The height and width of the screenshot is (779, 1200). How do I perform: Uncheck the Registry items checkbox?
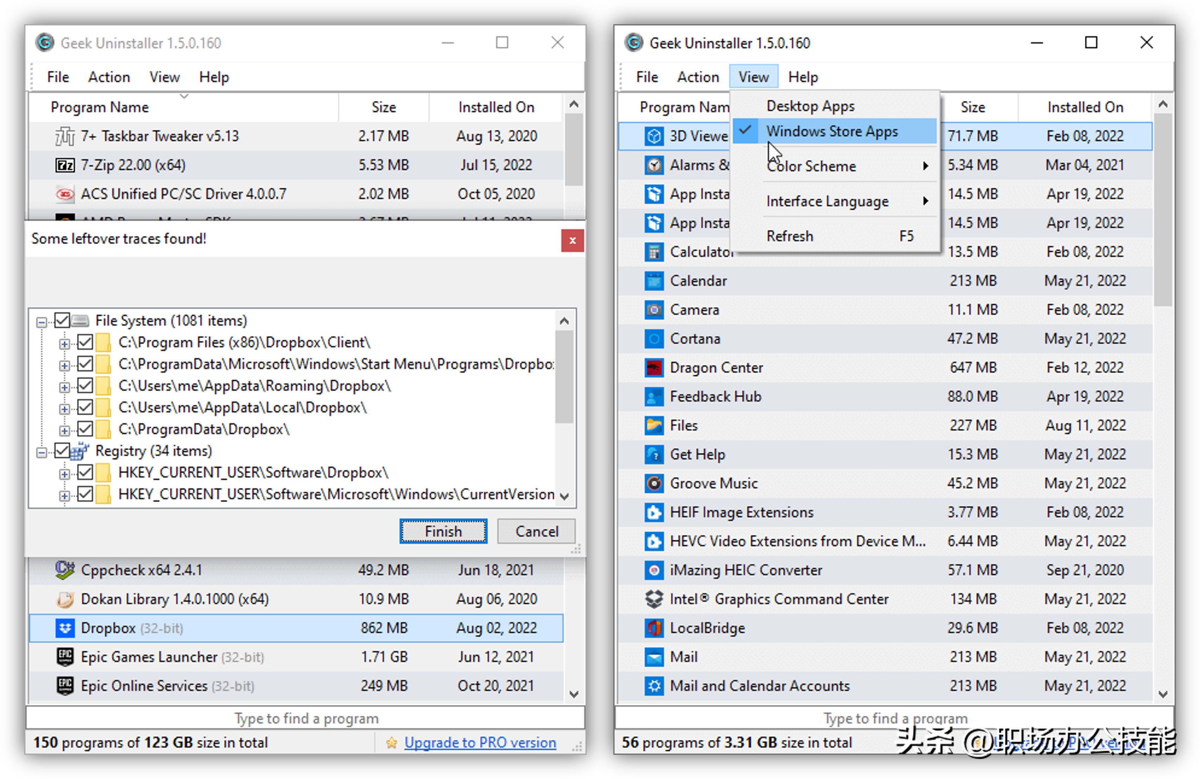tap(62, 451)
